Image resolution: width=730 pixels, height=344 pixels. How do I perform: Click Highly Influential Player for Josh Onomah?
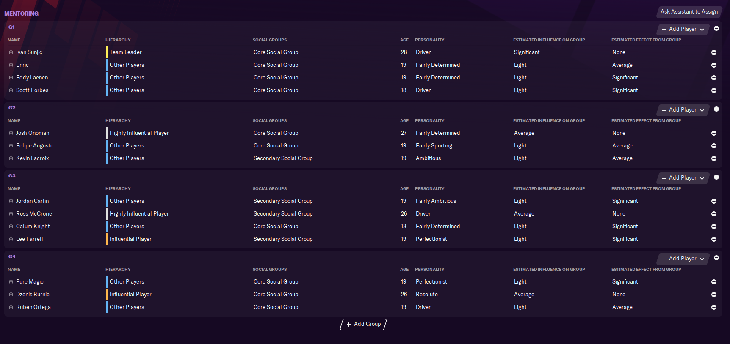click(139, 133)
